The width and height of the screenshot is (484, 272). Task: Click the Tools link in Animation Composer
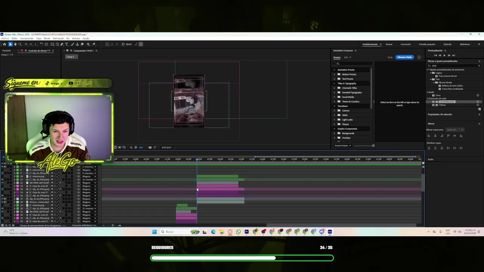tap(390, 57)
